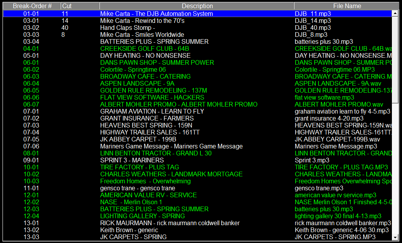
Task: Select HEAVENS BEST SPRING - 159N description
Action: click(146, 125)
